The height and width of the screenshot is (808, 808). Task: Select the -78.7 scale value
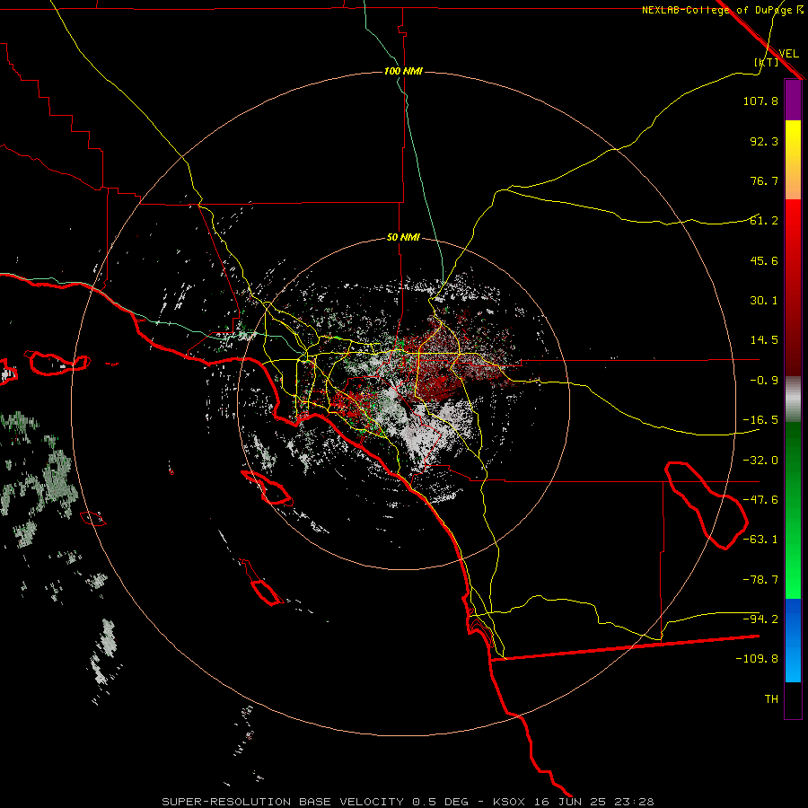pos(760,580)
